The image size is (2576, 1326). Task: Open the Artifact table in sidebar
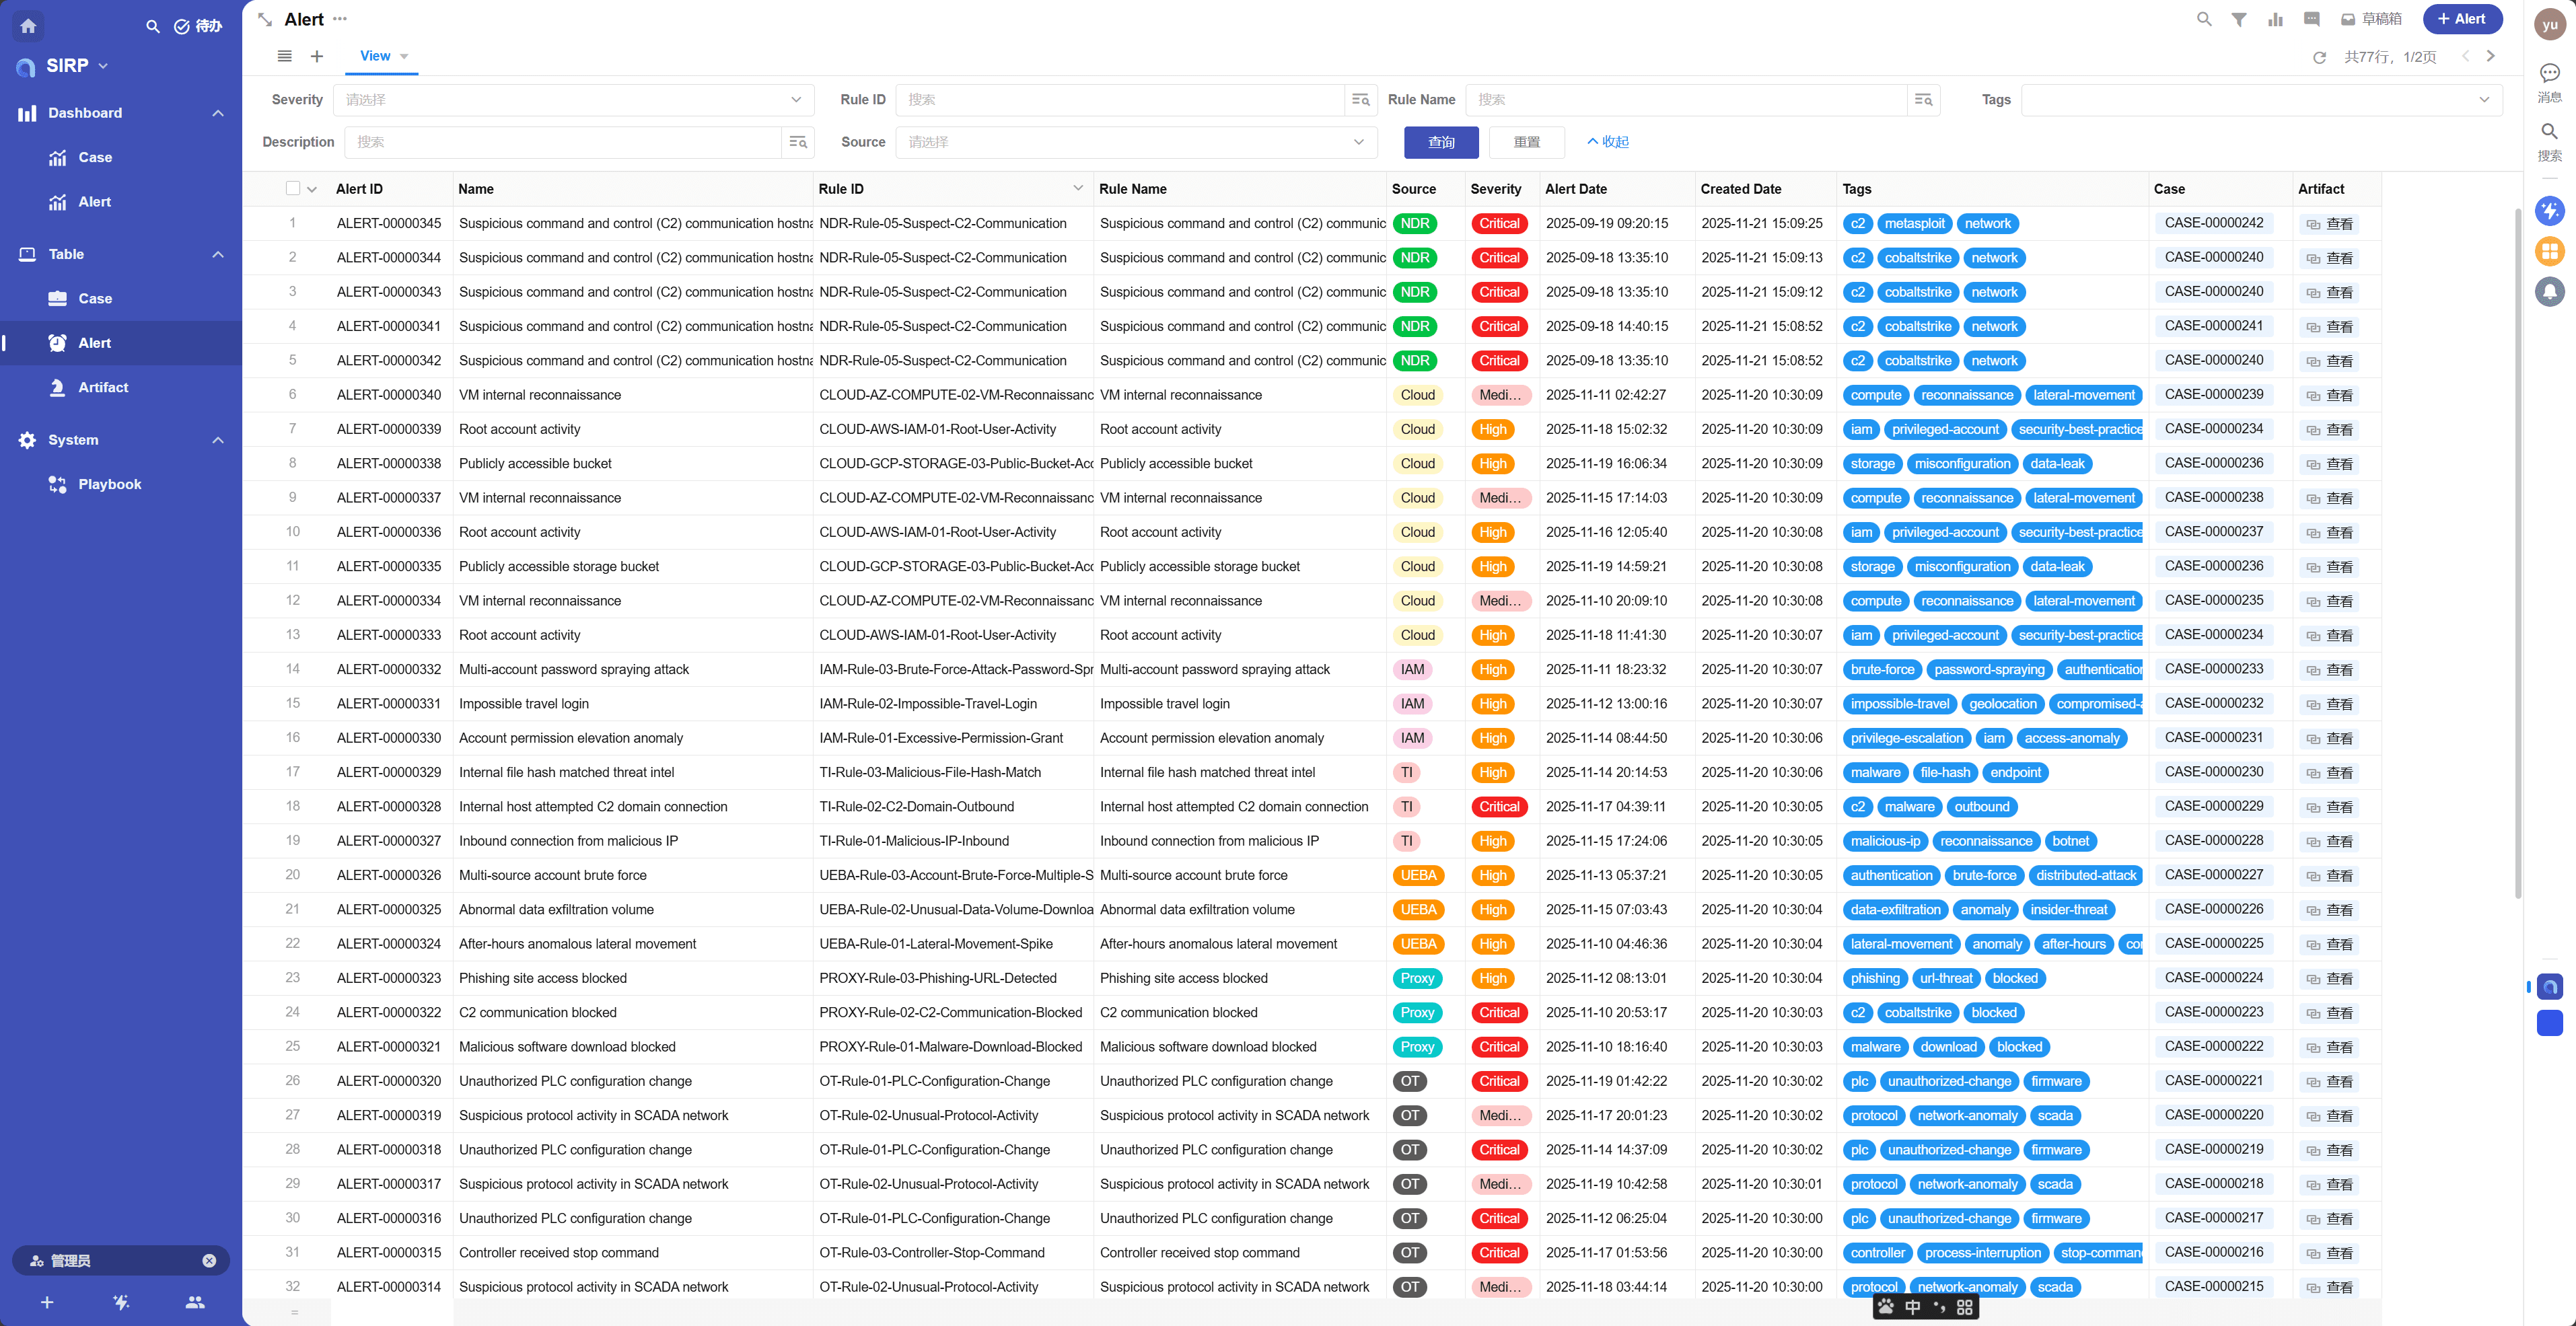click(x=103, y=387)
